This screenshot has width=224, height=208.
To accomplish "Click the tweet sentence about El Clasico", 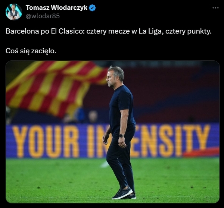I will (108, 31).
